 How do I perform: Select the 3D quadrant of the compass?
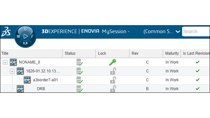click(x=18, y=36)
